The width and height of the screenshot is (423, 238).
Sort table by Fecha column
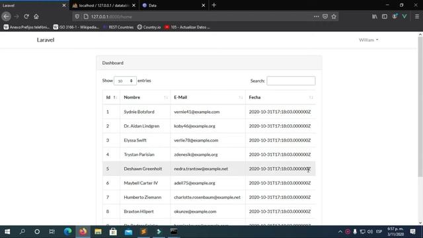point(280,97)
